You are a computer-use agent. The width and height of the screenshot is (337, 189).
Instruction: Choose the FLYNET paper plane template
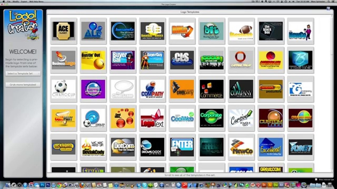(300, 147)
